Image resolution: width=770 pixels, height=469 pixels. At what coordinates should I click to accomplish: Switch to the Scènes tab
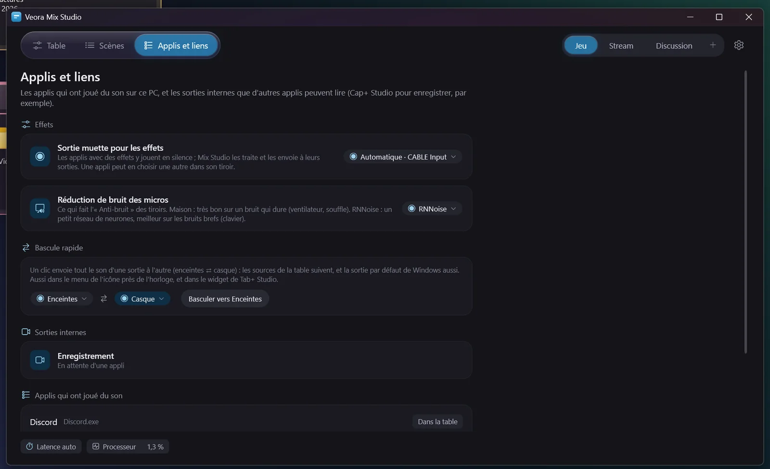pyautogui.click(x=104, y=45)
